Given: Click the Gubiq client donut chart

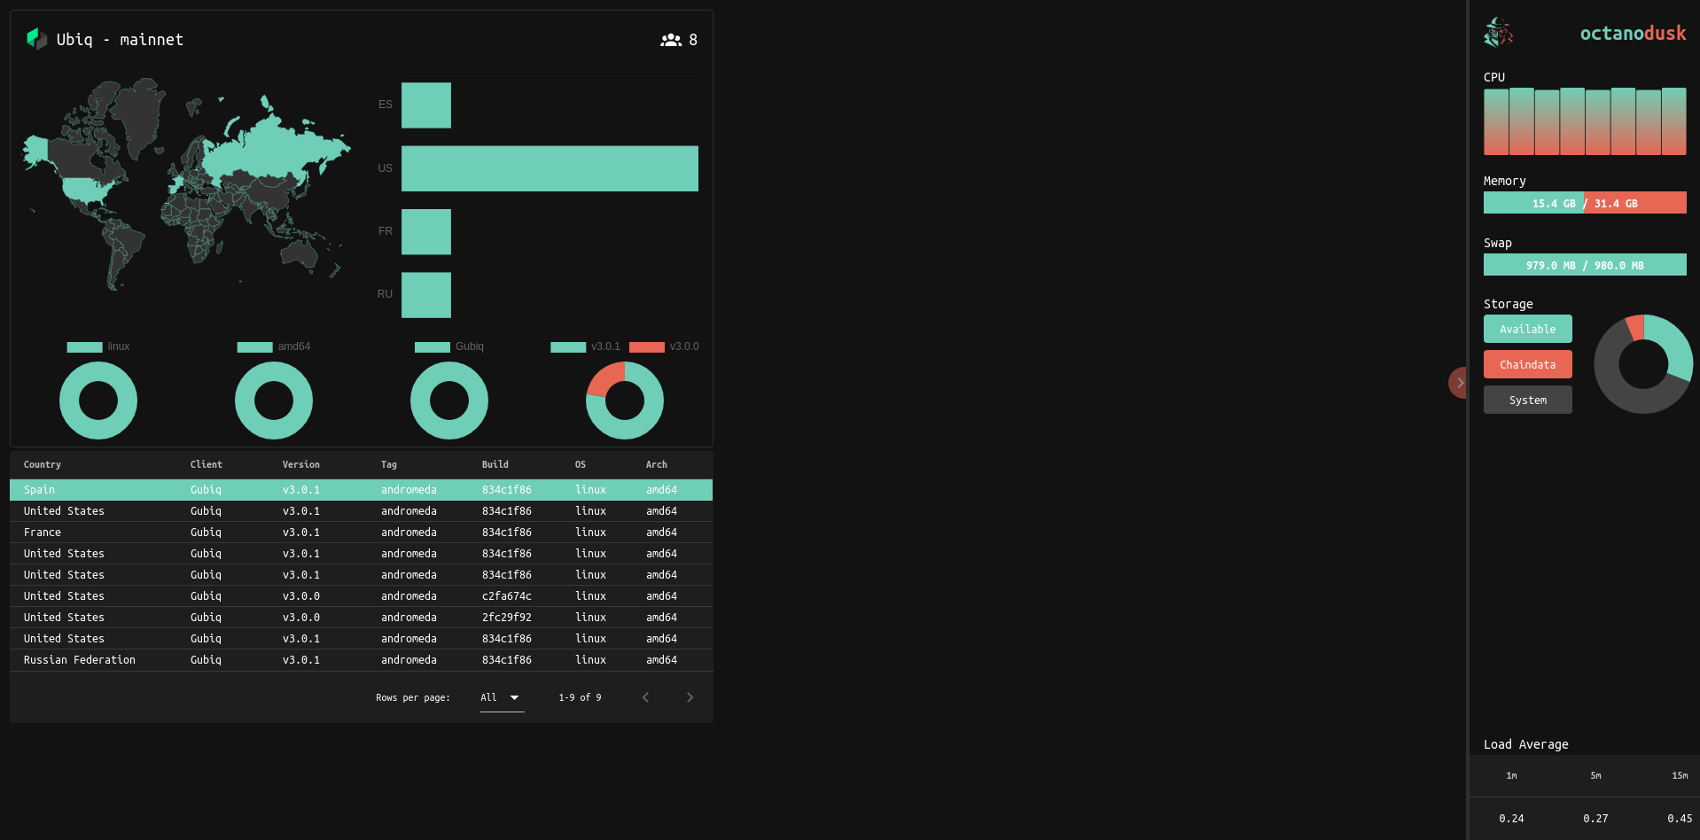Looking at the screenshot, I should (x=449, y=401).
